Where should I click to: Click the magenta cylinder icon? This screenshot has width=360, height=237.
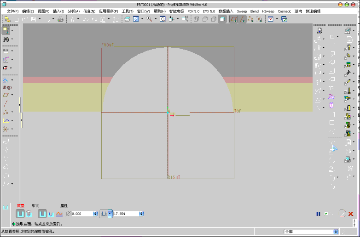331,105
